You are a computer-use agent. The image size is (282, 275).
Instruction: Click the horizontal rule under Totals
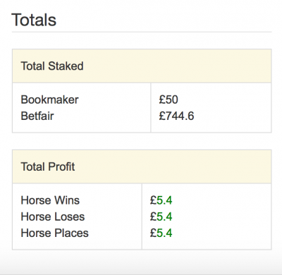pyautogui.click(x=142, y=32)
